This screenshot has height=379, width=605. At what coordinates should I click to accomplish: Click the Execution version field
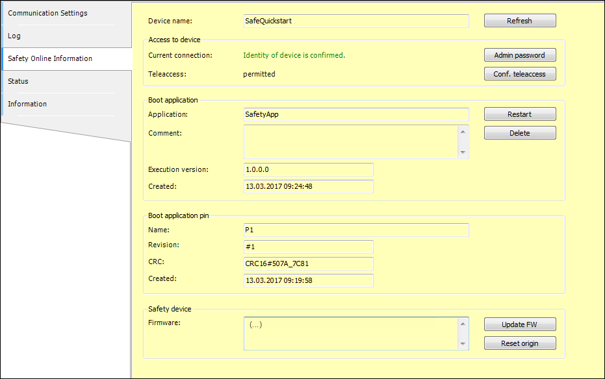click(x=308, y=169)
